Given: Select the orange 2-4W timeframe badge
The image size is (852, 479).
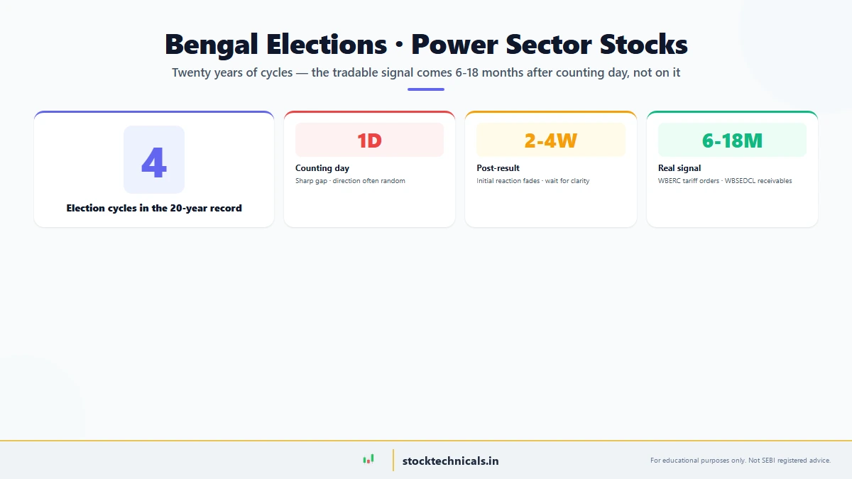Looking at the screenshot, I should pyautogui.click(x=550, y=140).
